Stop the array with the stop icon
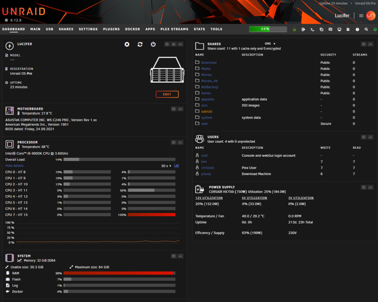The height and width of the screenshot is (302, 378). (x=127, y=44)
